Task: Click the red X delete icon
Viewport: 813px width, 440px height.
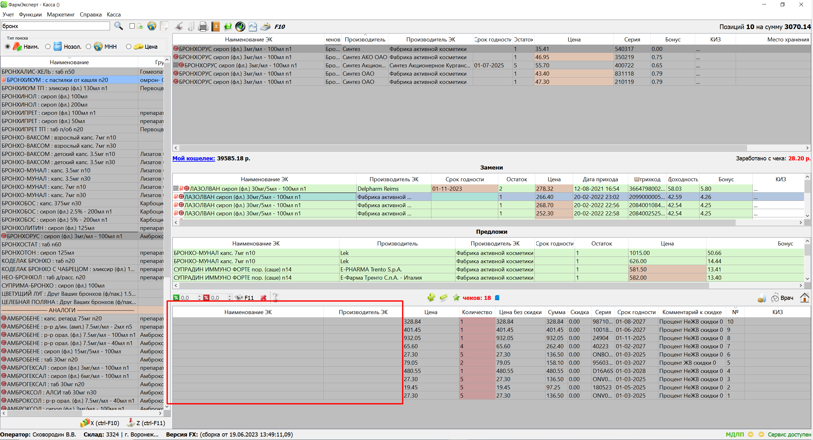Action: tap(263, 298)
